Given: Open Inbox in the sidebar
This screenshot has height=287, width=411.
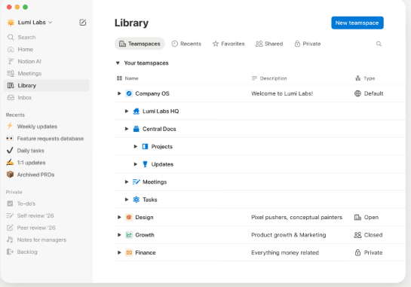Looking at the screenshot, I should tap(46, 97).
